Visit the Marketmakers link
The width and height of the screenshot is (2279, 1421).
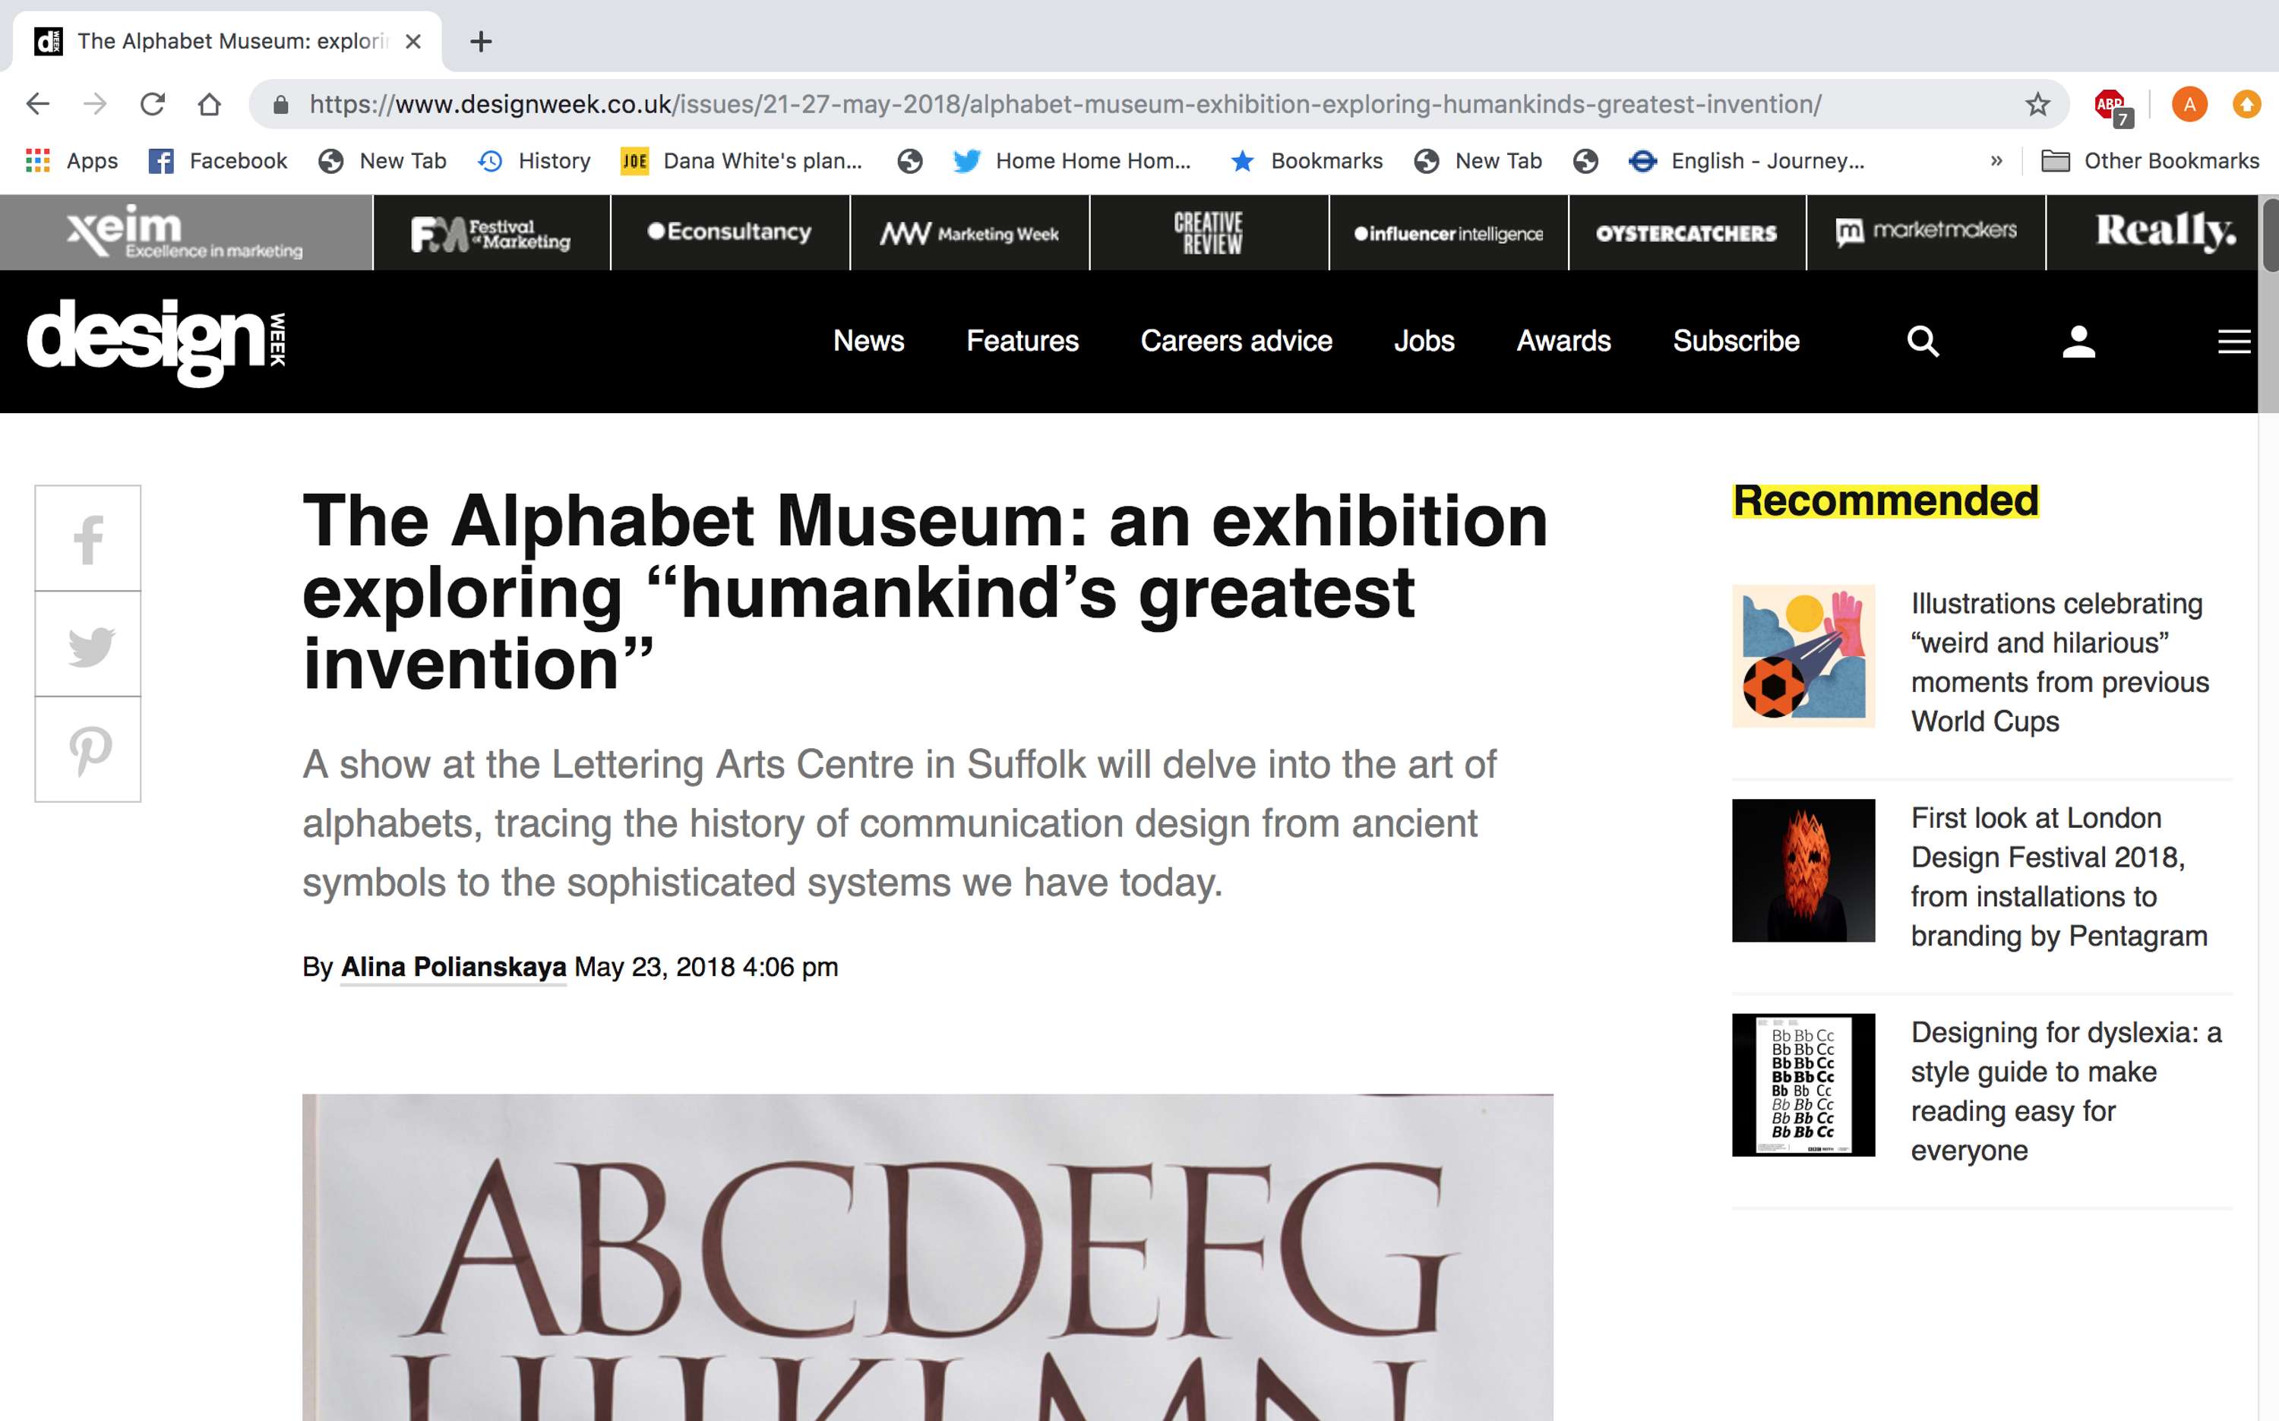(1926, 232)
